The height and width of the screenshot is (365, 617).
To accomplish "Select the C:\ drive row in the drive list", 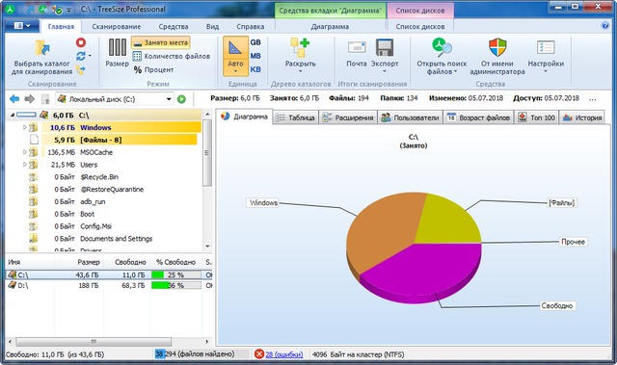I will click(x=109, y=275).
